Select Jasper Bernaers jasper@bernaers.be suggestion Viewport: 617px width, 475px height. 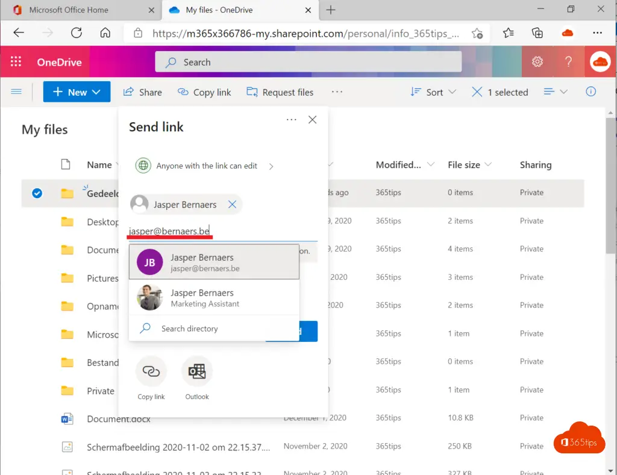[214, 262]
